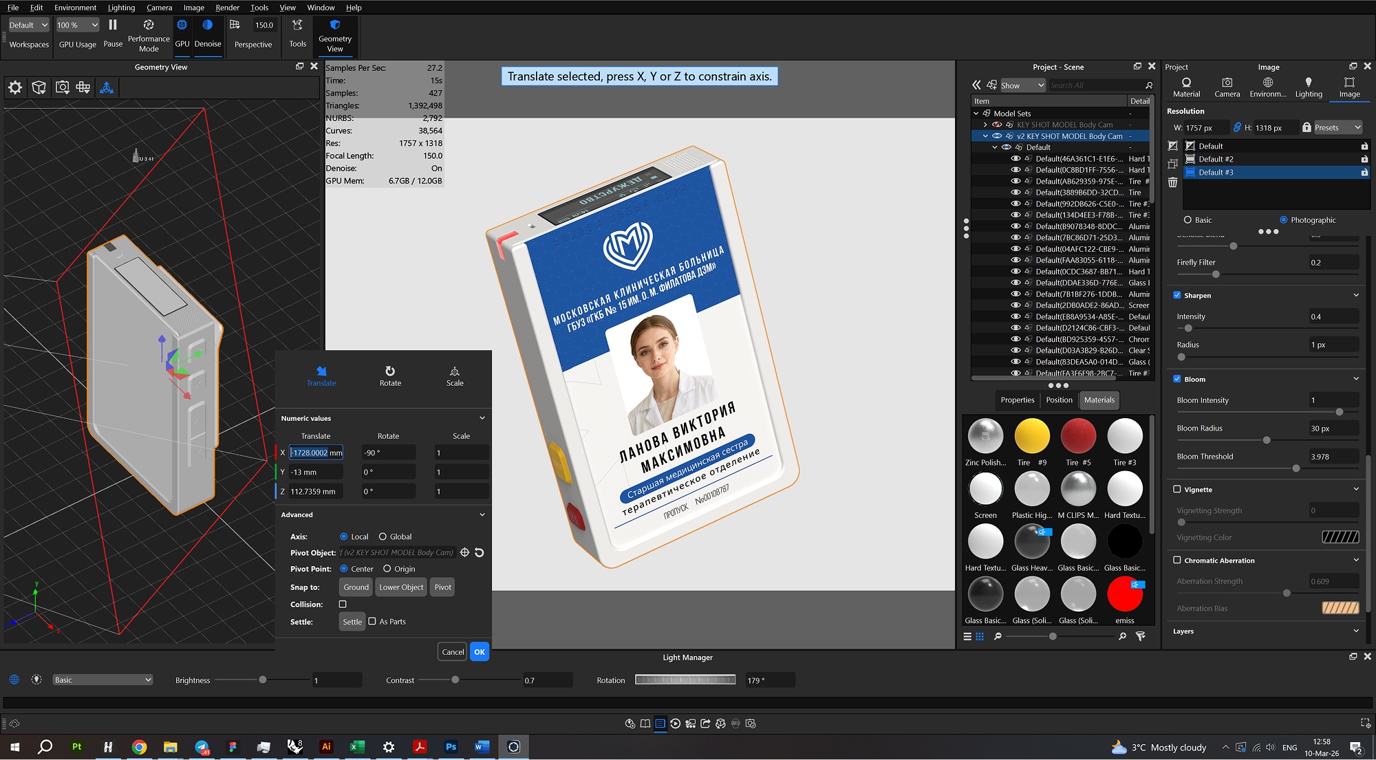Select the Global axis radio button
Screen dimensions: 1376x760
point(383,536)
